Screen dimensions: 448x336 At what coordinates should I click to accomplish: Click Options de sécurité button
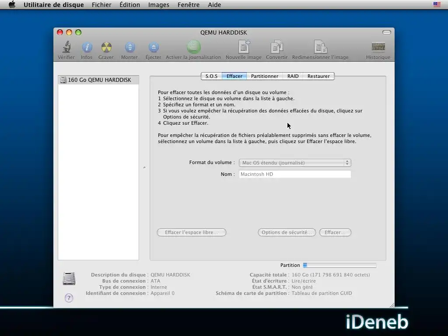click(x=287, y=233)
